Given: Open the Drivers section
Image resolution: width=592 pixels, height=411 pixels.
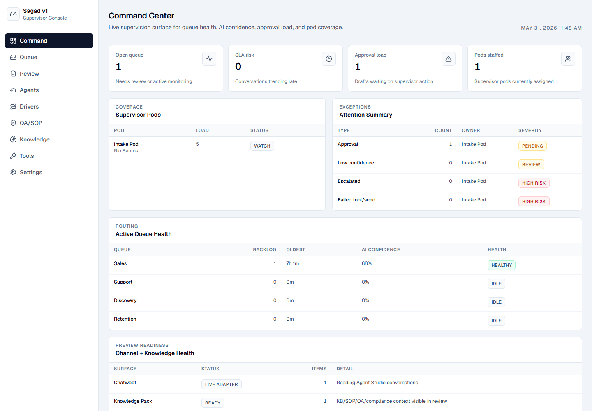Looking at the screenshot, I should pyautogui.click(x=49, y=106).
